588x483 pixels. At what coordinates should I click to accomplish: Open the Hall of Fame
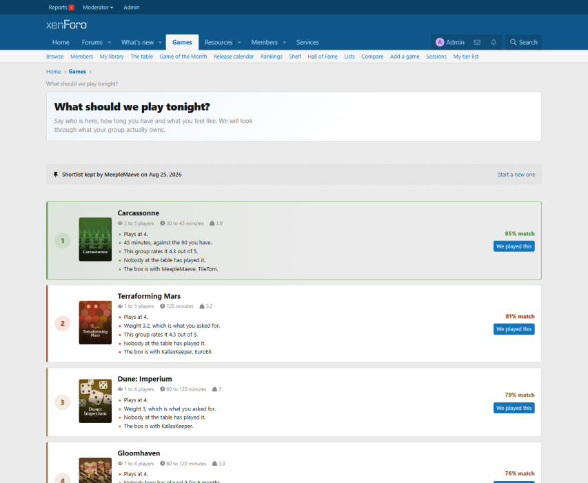pos(323,57)
